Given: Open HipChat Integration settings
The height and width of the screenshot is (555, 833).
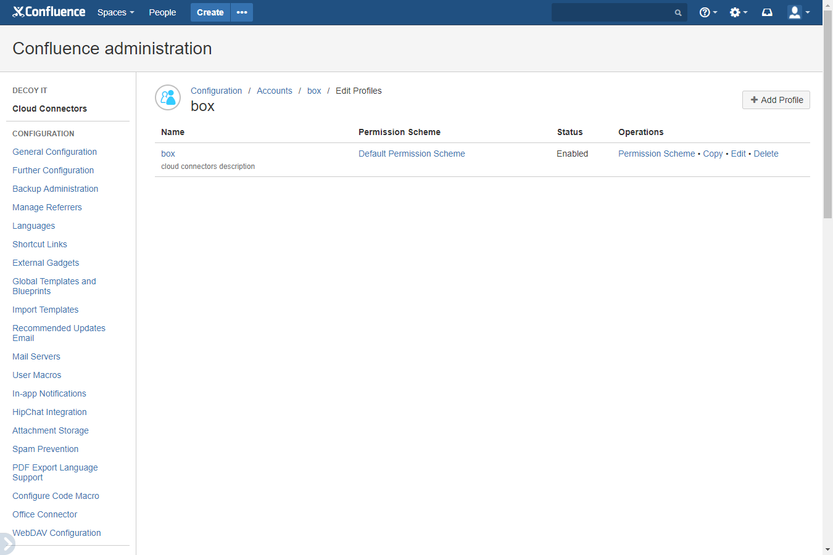Looking at the screenshot, I should [x=49, y=412].
